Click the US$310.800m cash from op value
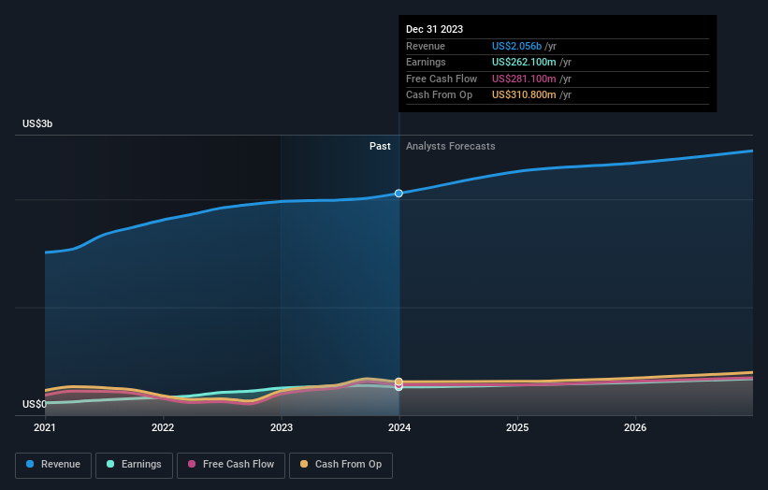 (x=524, y=95)
